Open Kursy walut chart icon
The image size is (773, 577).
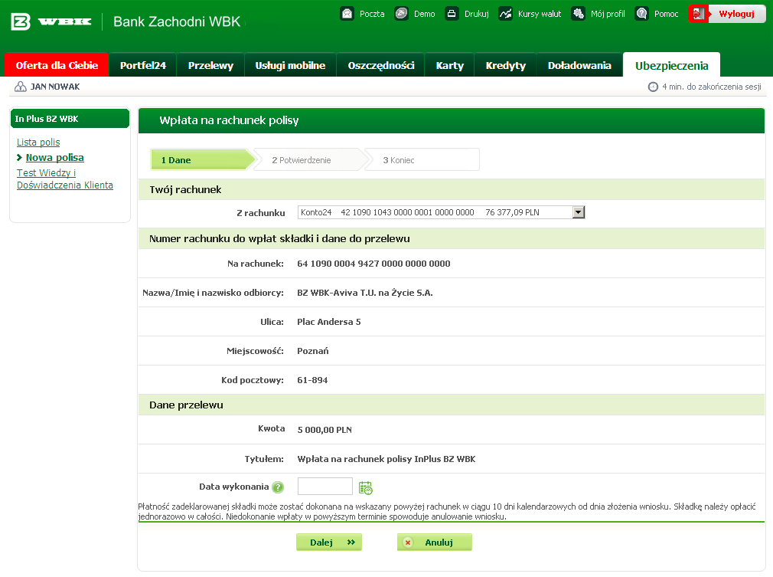pos(505,14)
